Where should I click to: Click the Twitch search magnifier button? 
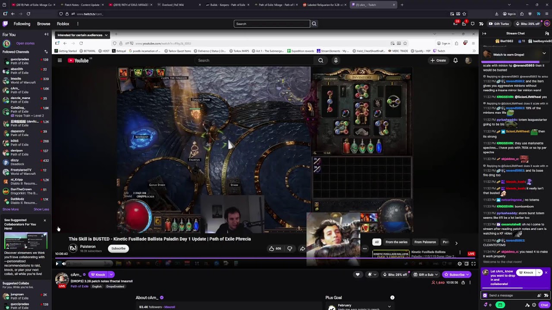coord(314,24)
